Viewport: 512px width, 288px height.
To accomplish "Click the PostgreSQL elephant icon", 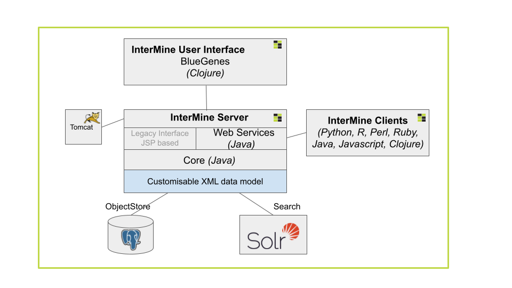I will (x=131, y=239).
